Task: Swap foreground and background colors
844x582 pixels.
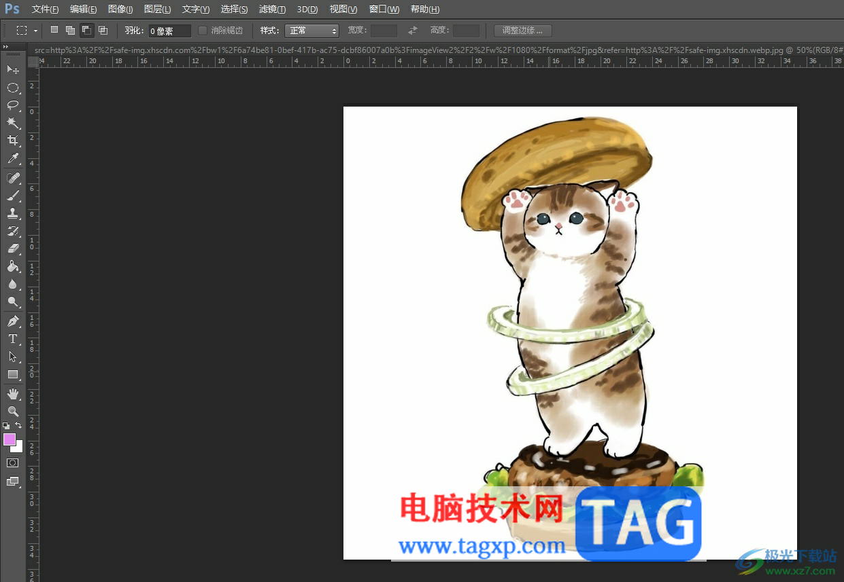Action: [19, 426]
